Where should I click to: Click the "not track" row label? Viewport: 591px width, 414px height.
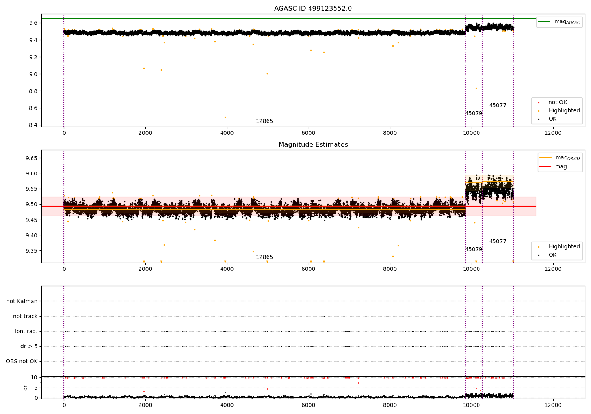(x=25, y=317)
